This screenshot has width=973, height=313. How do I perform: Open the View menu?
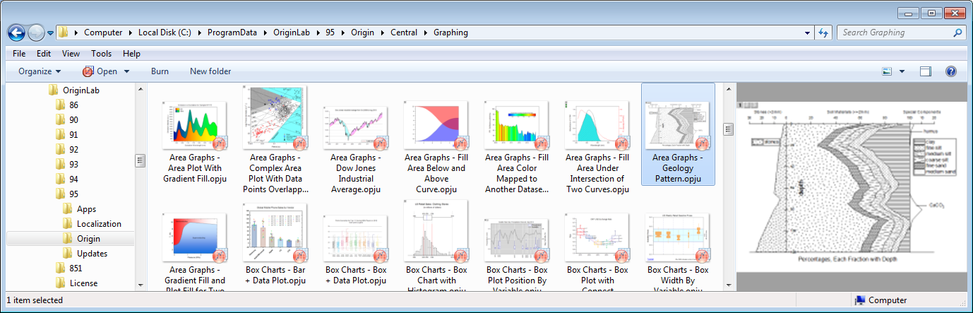(71, 54)
